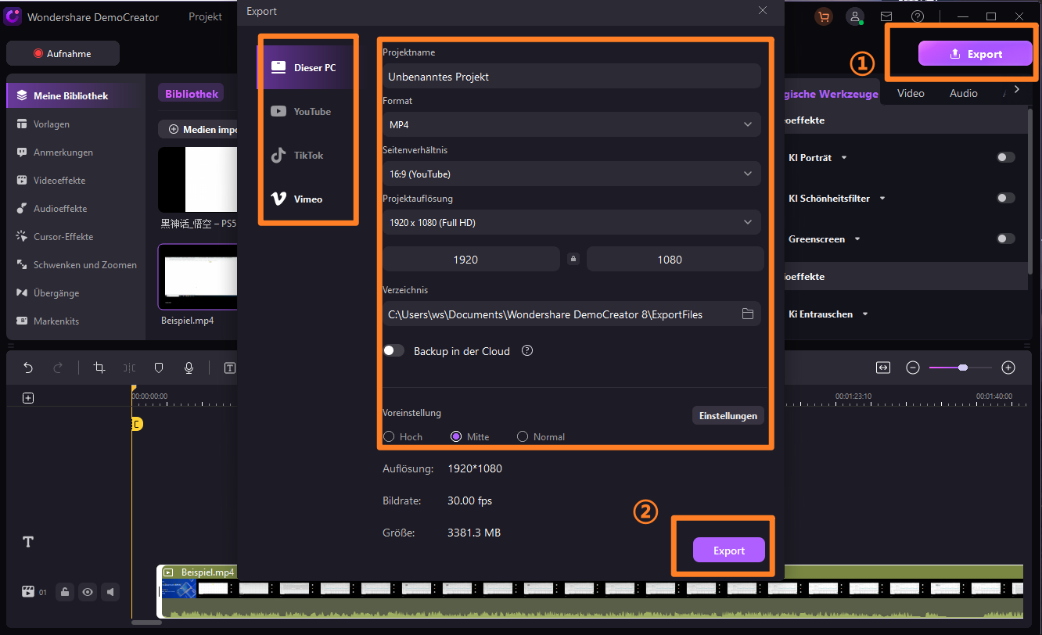The height and width of the screenshot is (635, 1042).
Task: Close the Export dialog
Action: [x=763, y=10]
